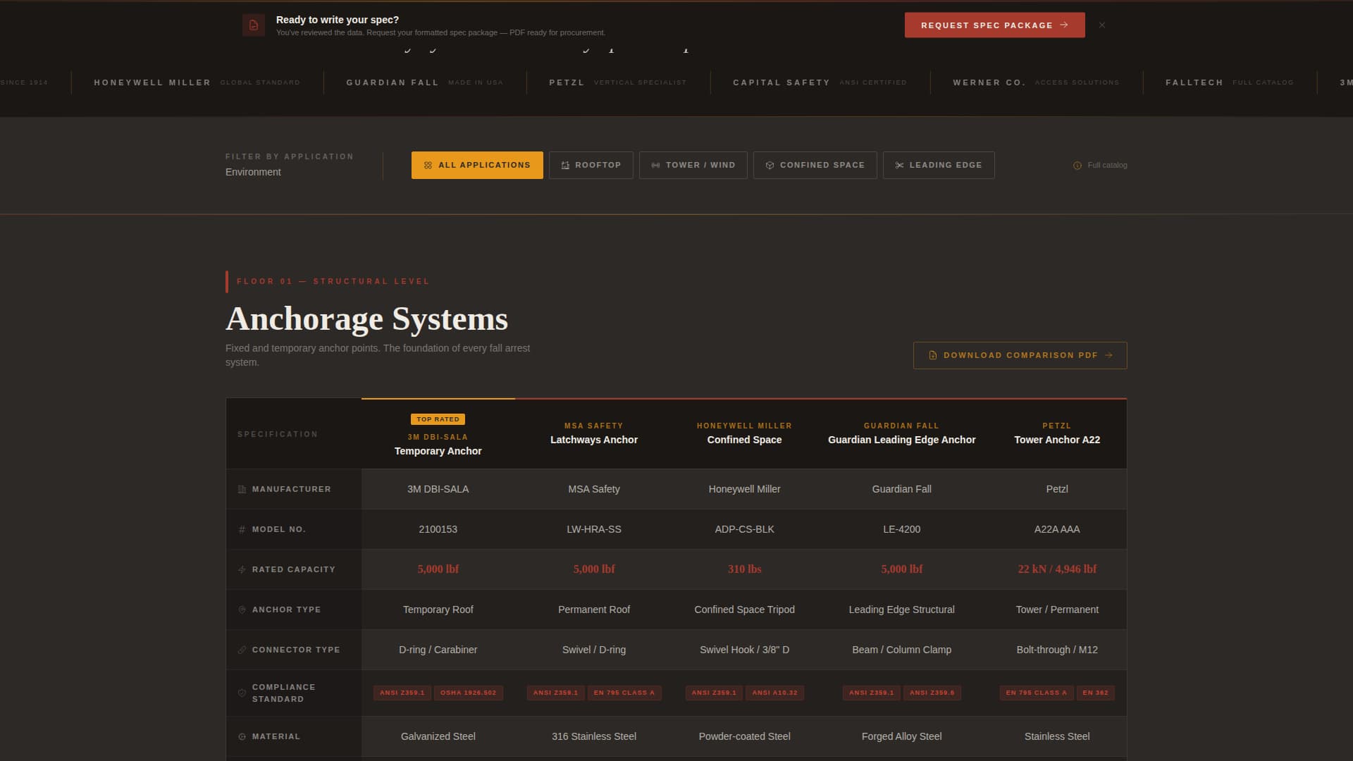The height and width of the screenshot is (761, 1353).
Task: Click the Request Spec Package button
Action: tap(994, 25)
